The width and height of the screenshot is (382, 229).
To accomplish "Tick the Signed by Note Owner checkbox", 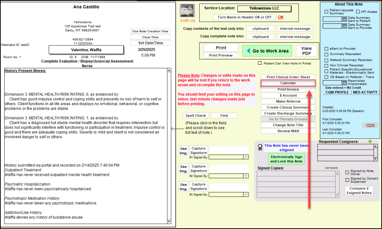I will pos(347,173).
